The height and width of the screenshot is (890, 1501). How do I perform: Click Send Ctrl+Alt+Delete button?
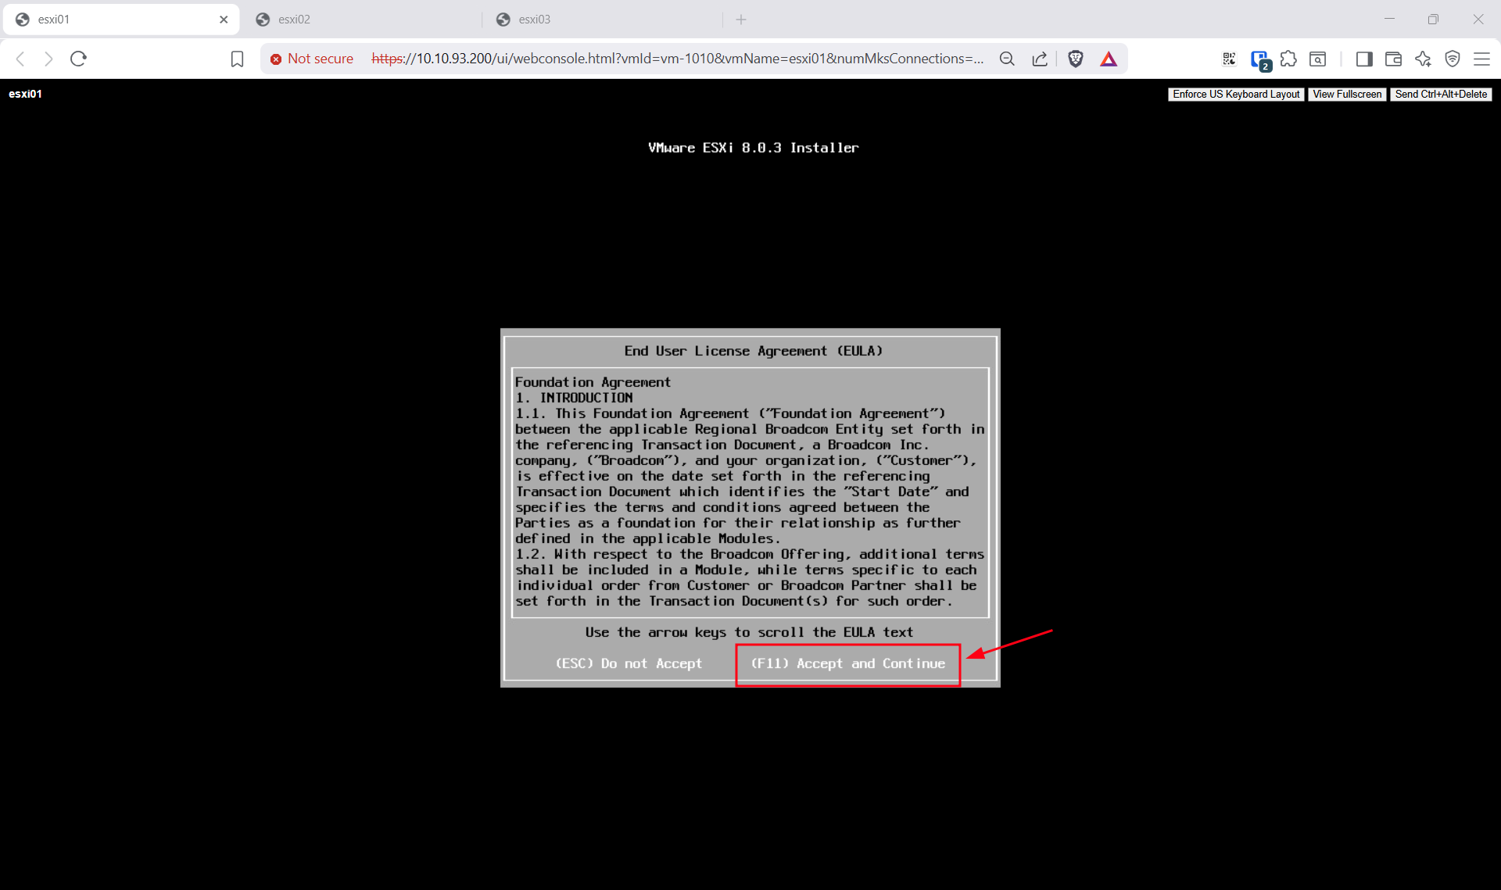tap(1441, 95)
